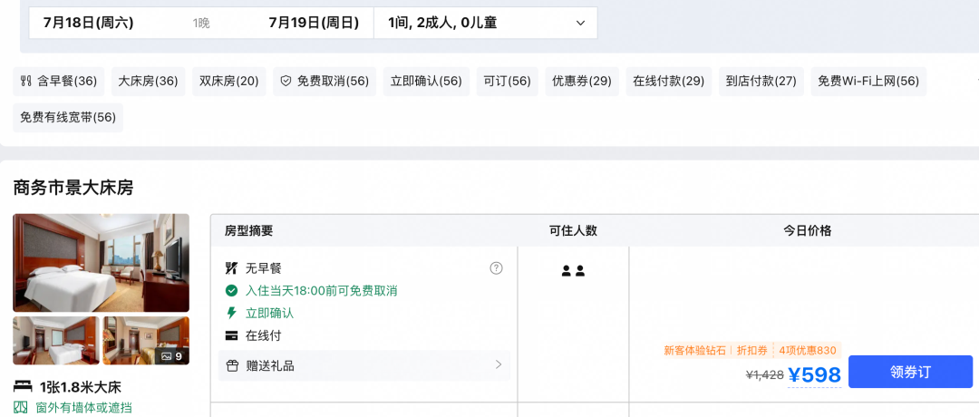Click the shield icon in 免费取消 filter chip
This screenshot has height=417, width=979.
[286, 82]
